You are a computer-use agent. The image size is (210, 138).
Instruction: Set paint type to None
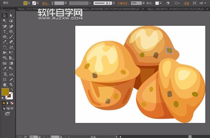pos(12,103)
